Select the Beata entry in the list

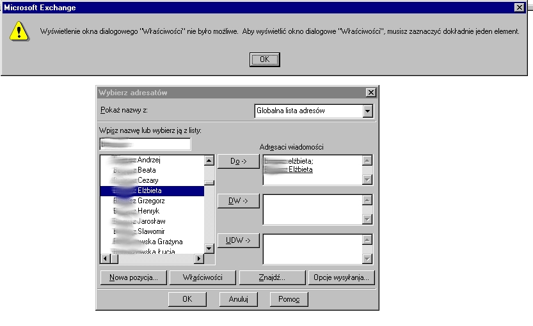click(152, 170)
